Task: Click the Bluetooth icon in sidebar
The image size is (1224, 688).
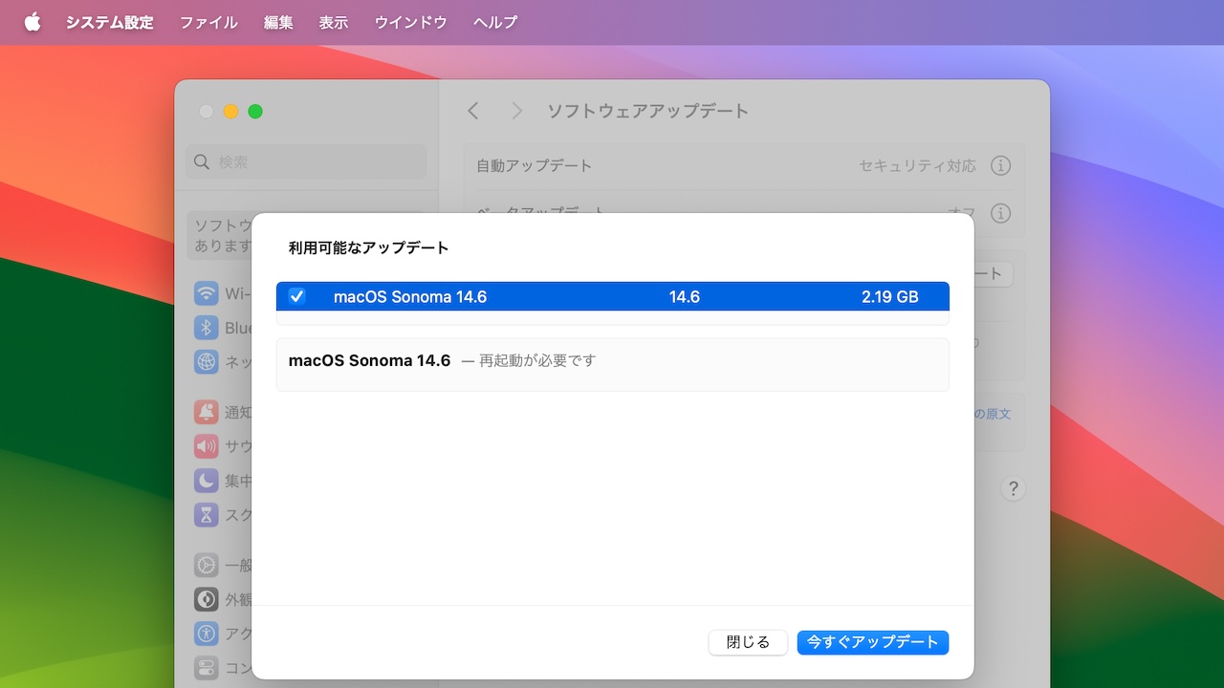Action: [x=206, y=328]
